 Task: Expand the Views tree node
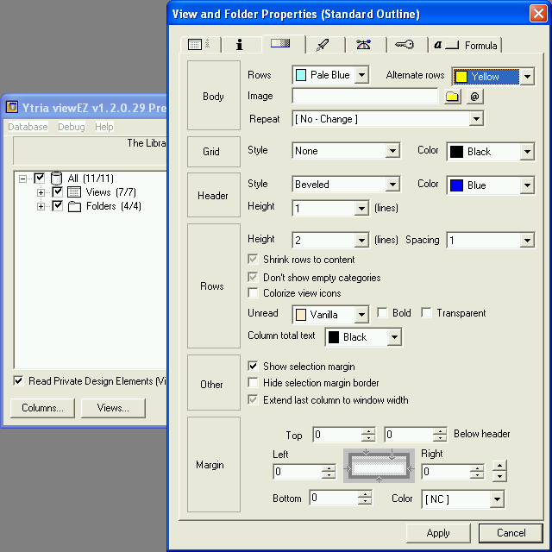tap(41, 192)
